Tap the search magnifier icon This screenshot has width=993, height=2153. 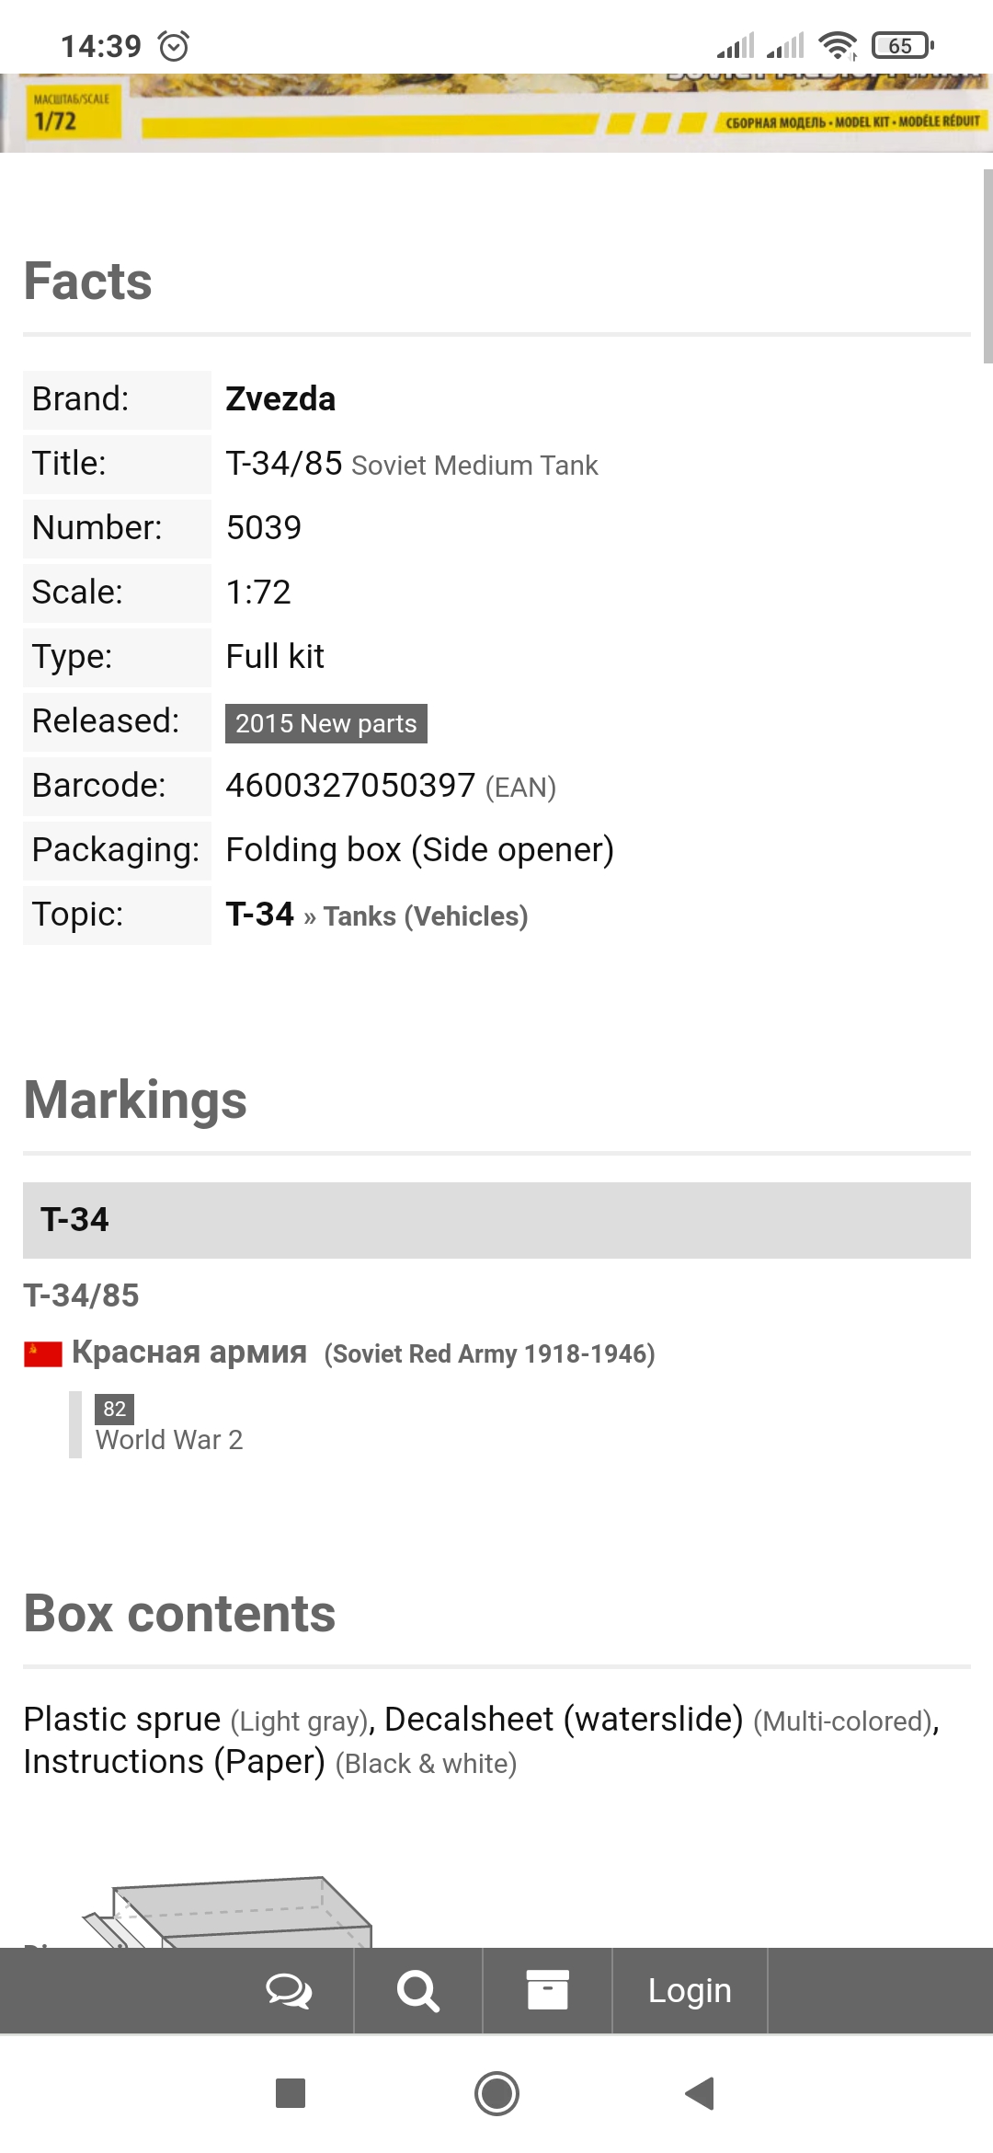point(418,1991)
